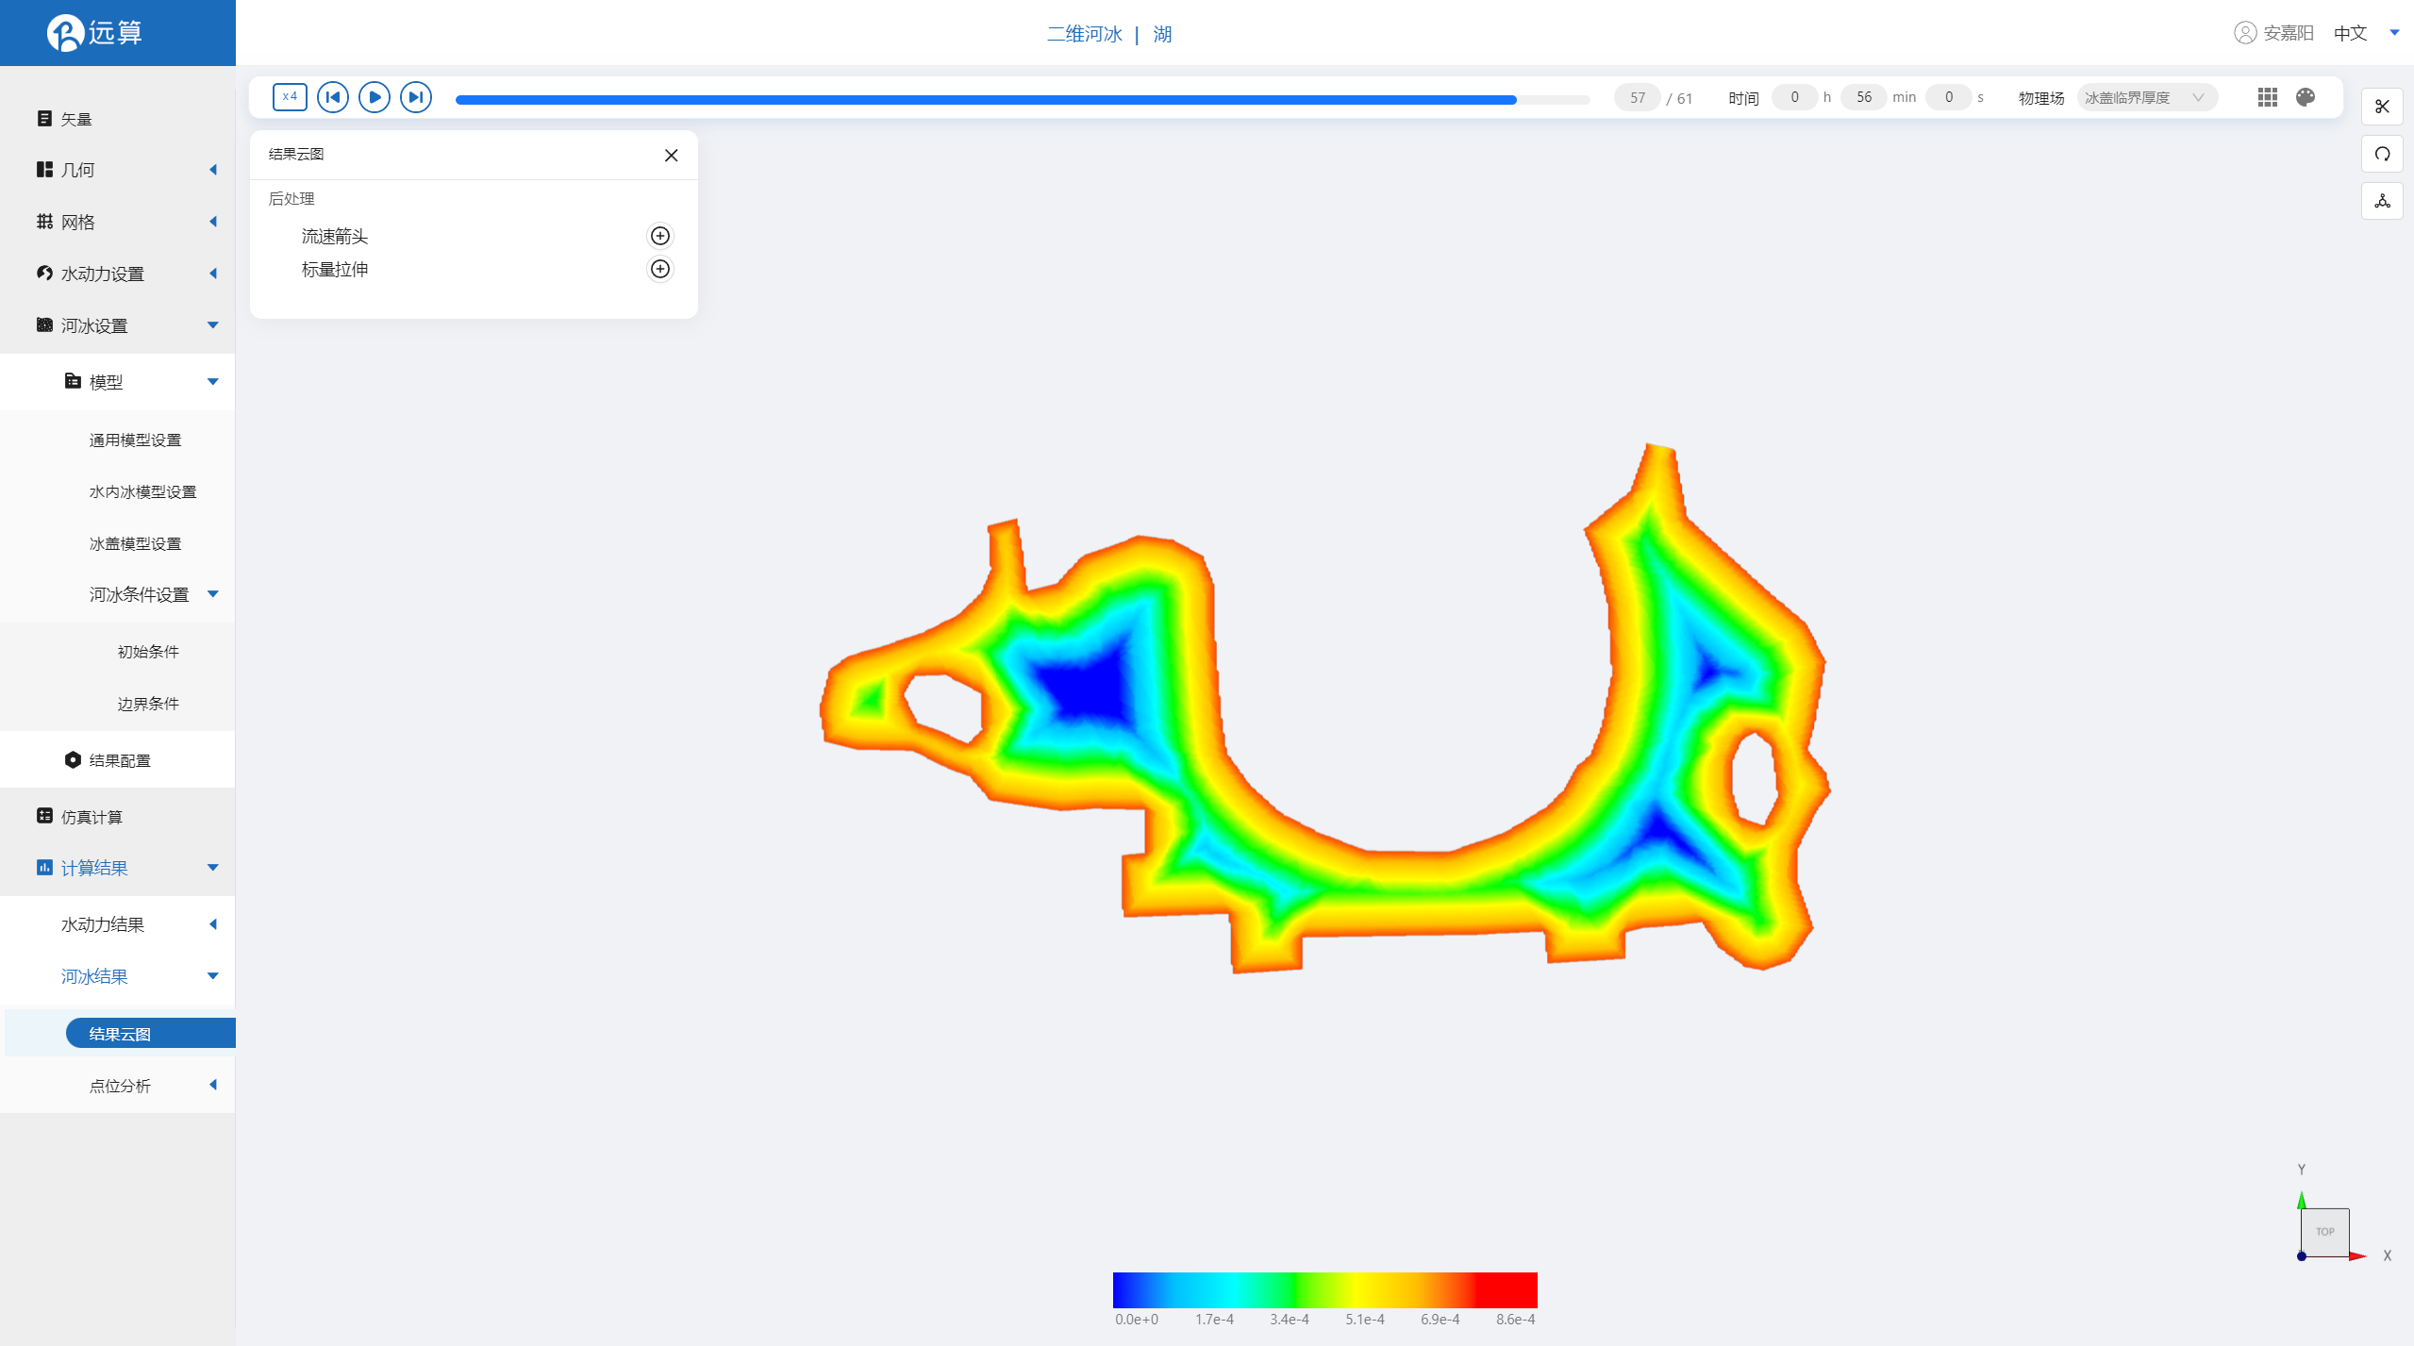Add 标量拉伸 post-processing item
Viewport: 2414px width, 1346px height.
pos(660,269)
